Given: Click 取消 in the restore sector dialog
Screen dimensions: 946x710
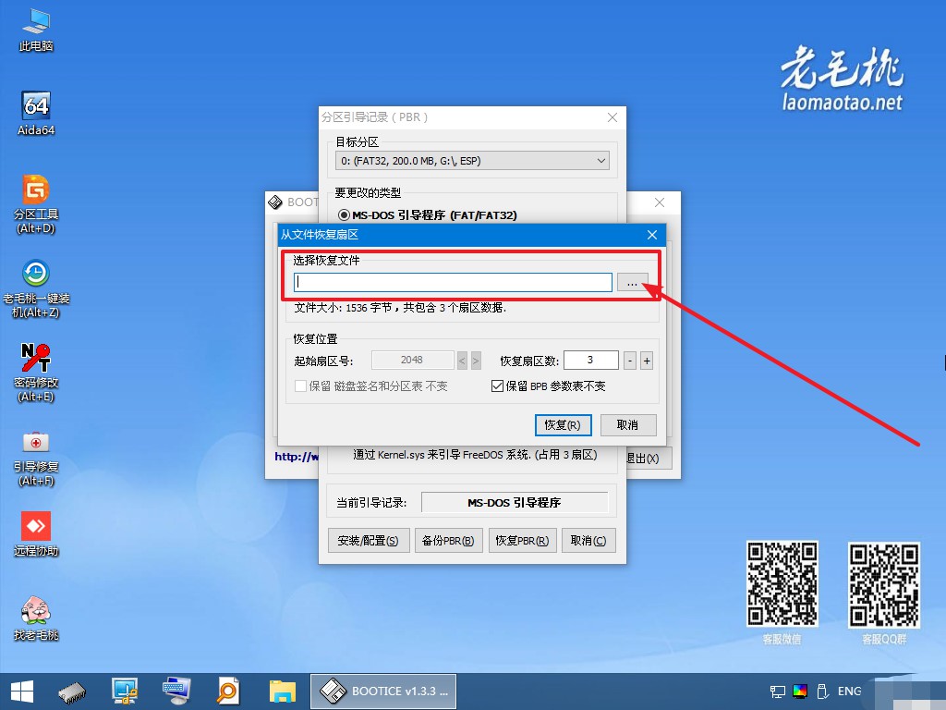Looking at the screenshot, I should pos(628,425).
